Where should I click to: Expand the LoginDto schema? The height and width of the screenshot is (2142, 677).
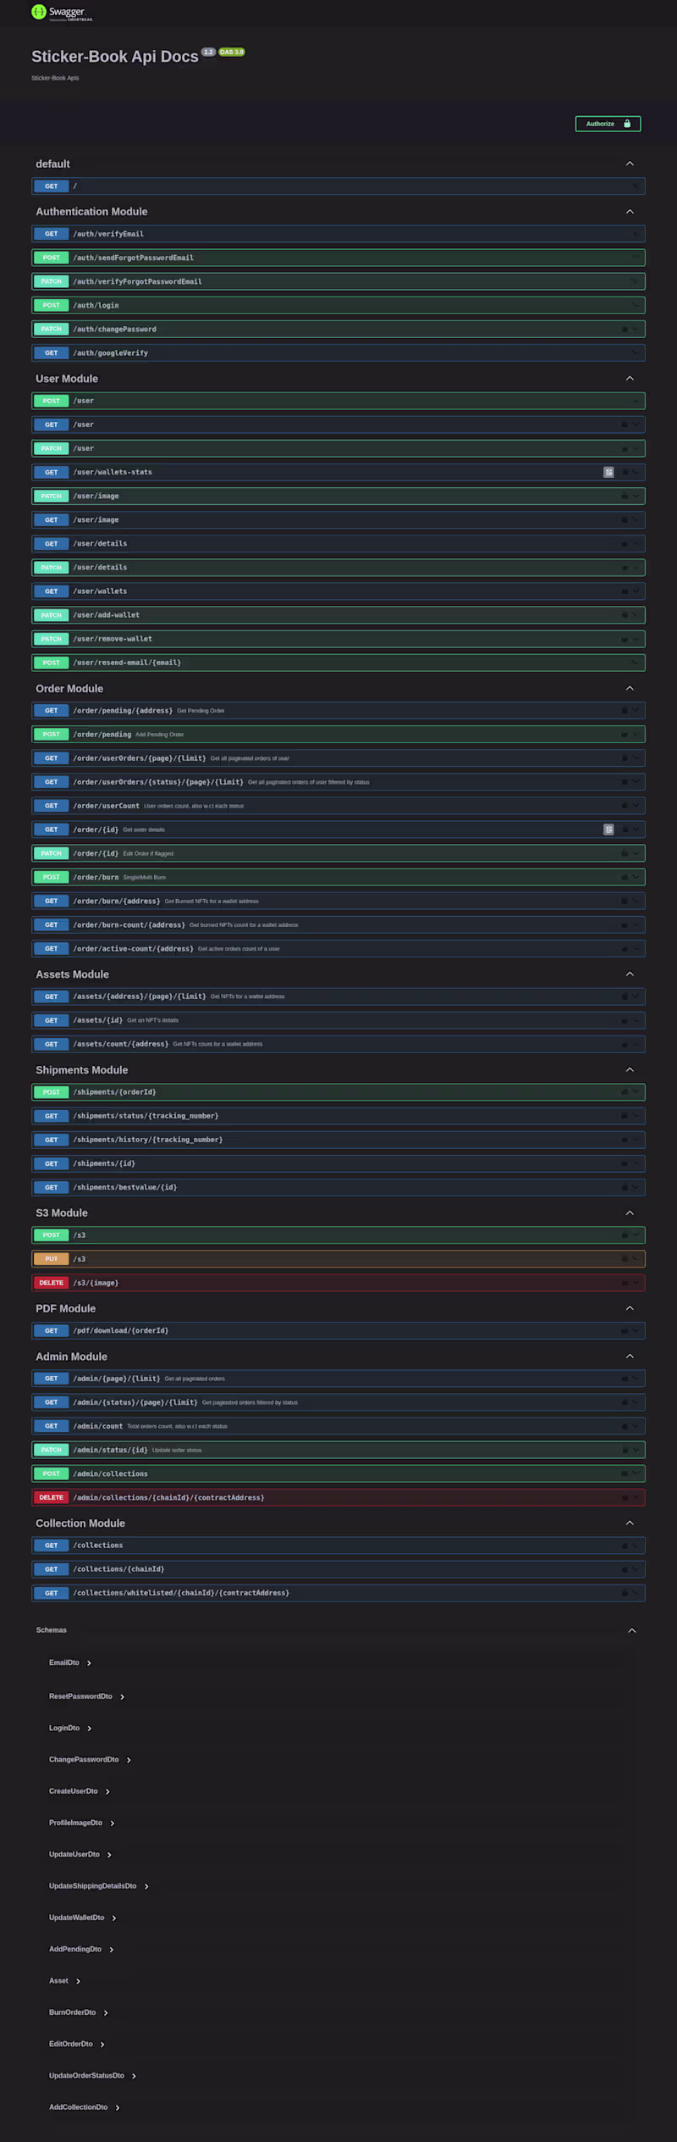coord(89,1729)
